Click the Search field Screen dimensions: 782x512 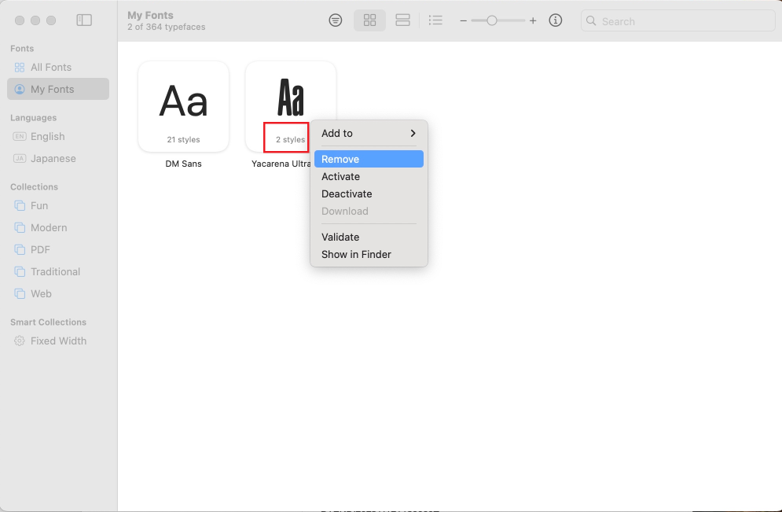[677, 21]
